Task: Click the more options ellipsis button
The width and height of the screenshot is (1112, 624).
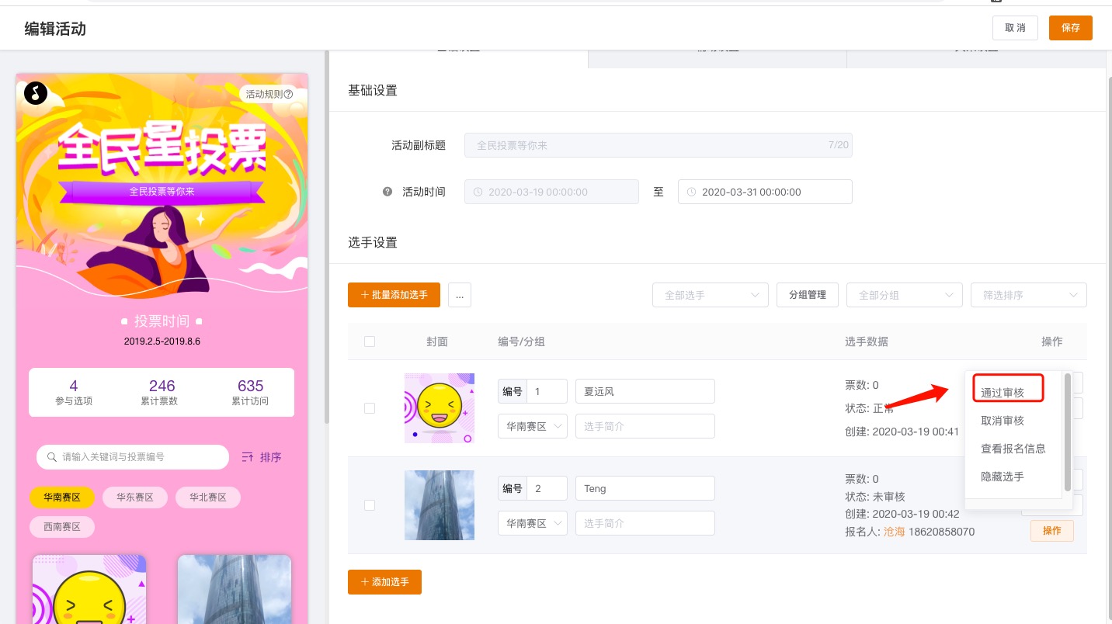Action: click(460, 295)
